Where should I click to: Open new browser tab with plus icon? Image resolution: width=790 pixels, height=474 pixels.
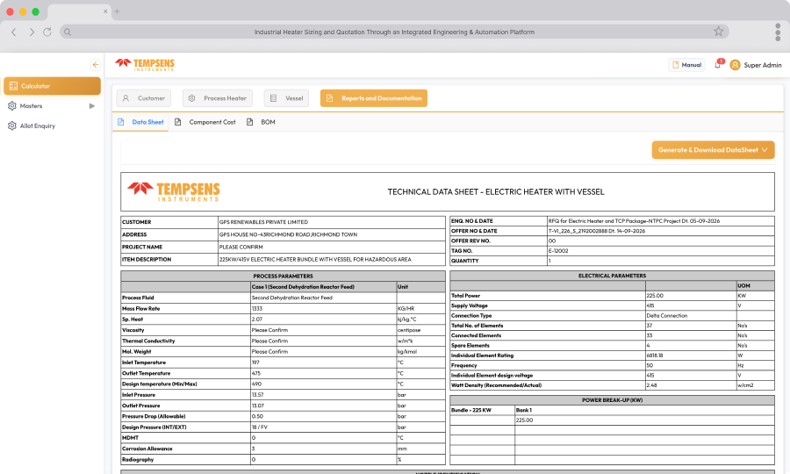coord(117,11)
